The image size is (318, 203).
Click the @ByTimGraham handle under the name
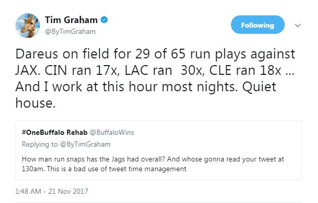pyautogui.click(x=70, y=32)
